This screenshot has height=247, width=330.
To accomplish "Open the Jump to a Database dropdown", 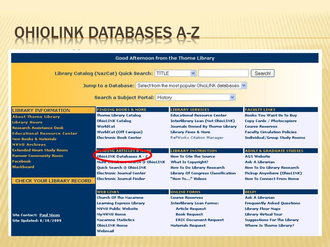I will click(x=191, y=86).
